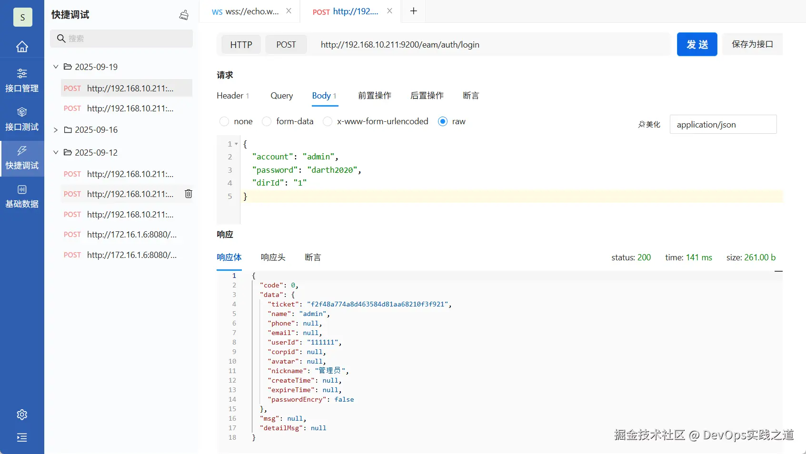
Task: Select the form-data body type
Action: pyautogui.click(x=267, y=121)
